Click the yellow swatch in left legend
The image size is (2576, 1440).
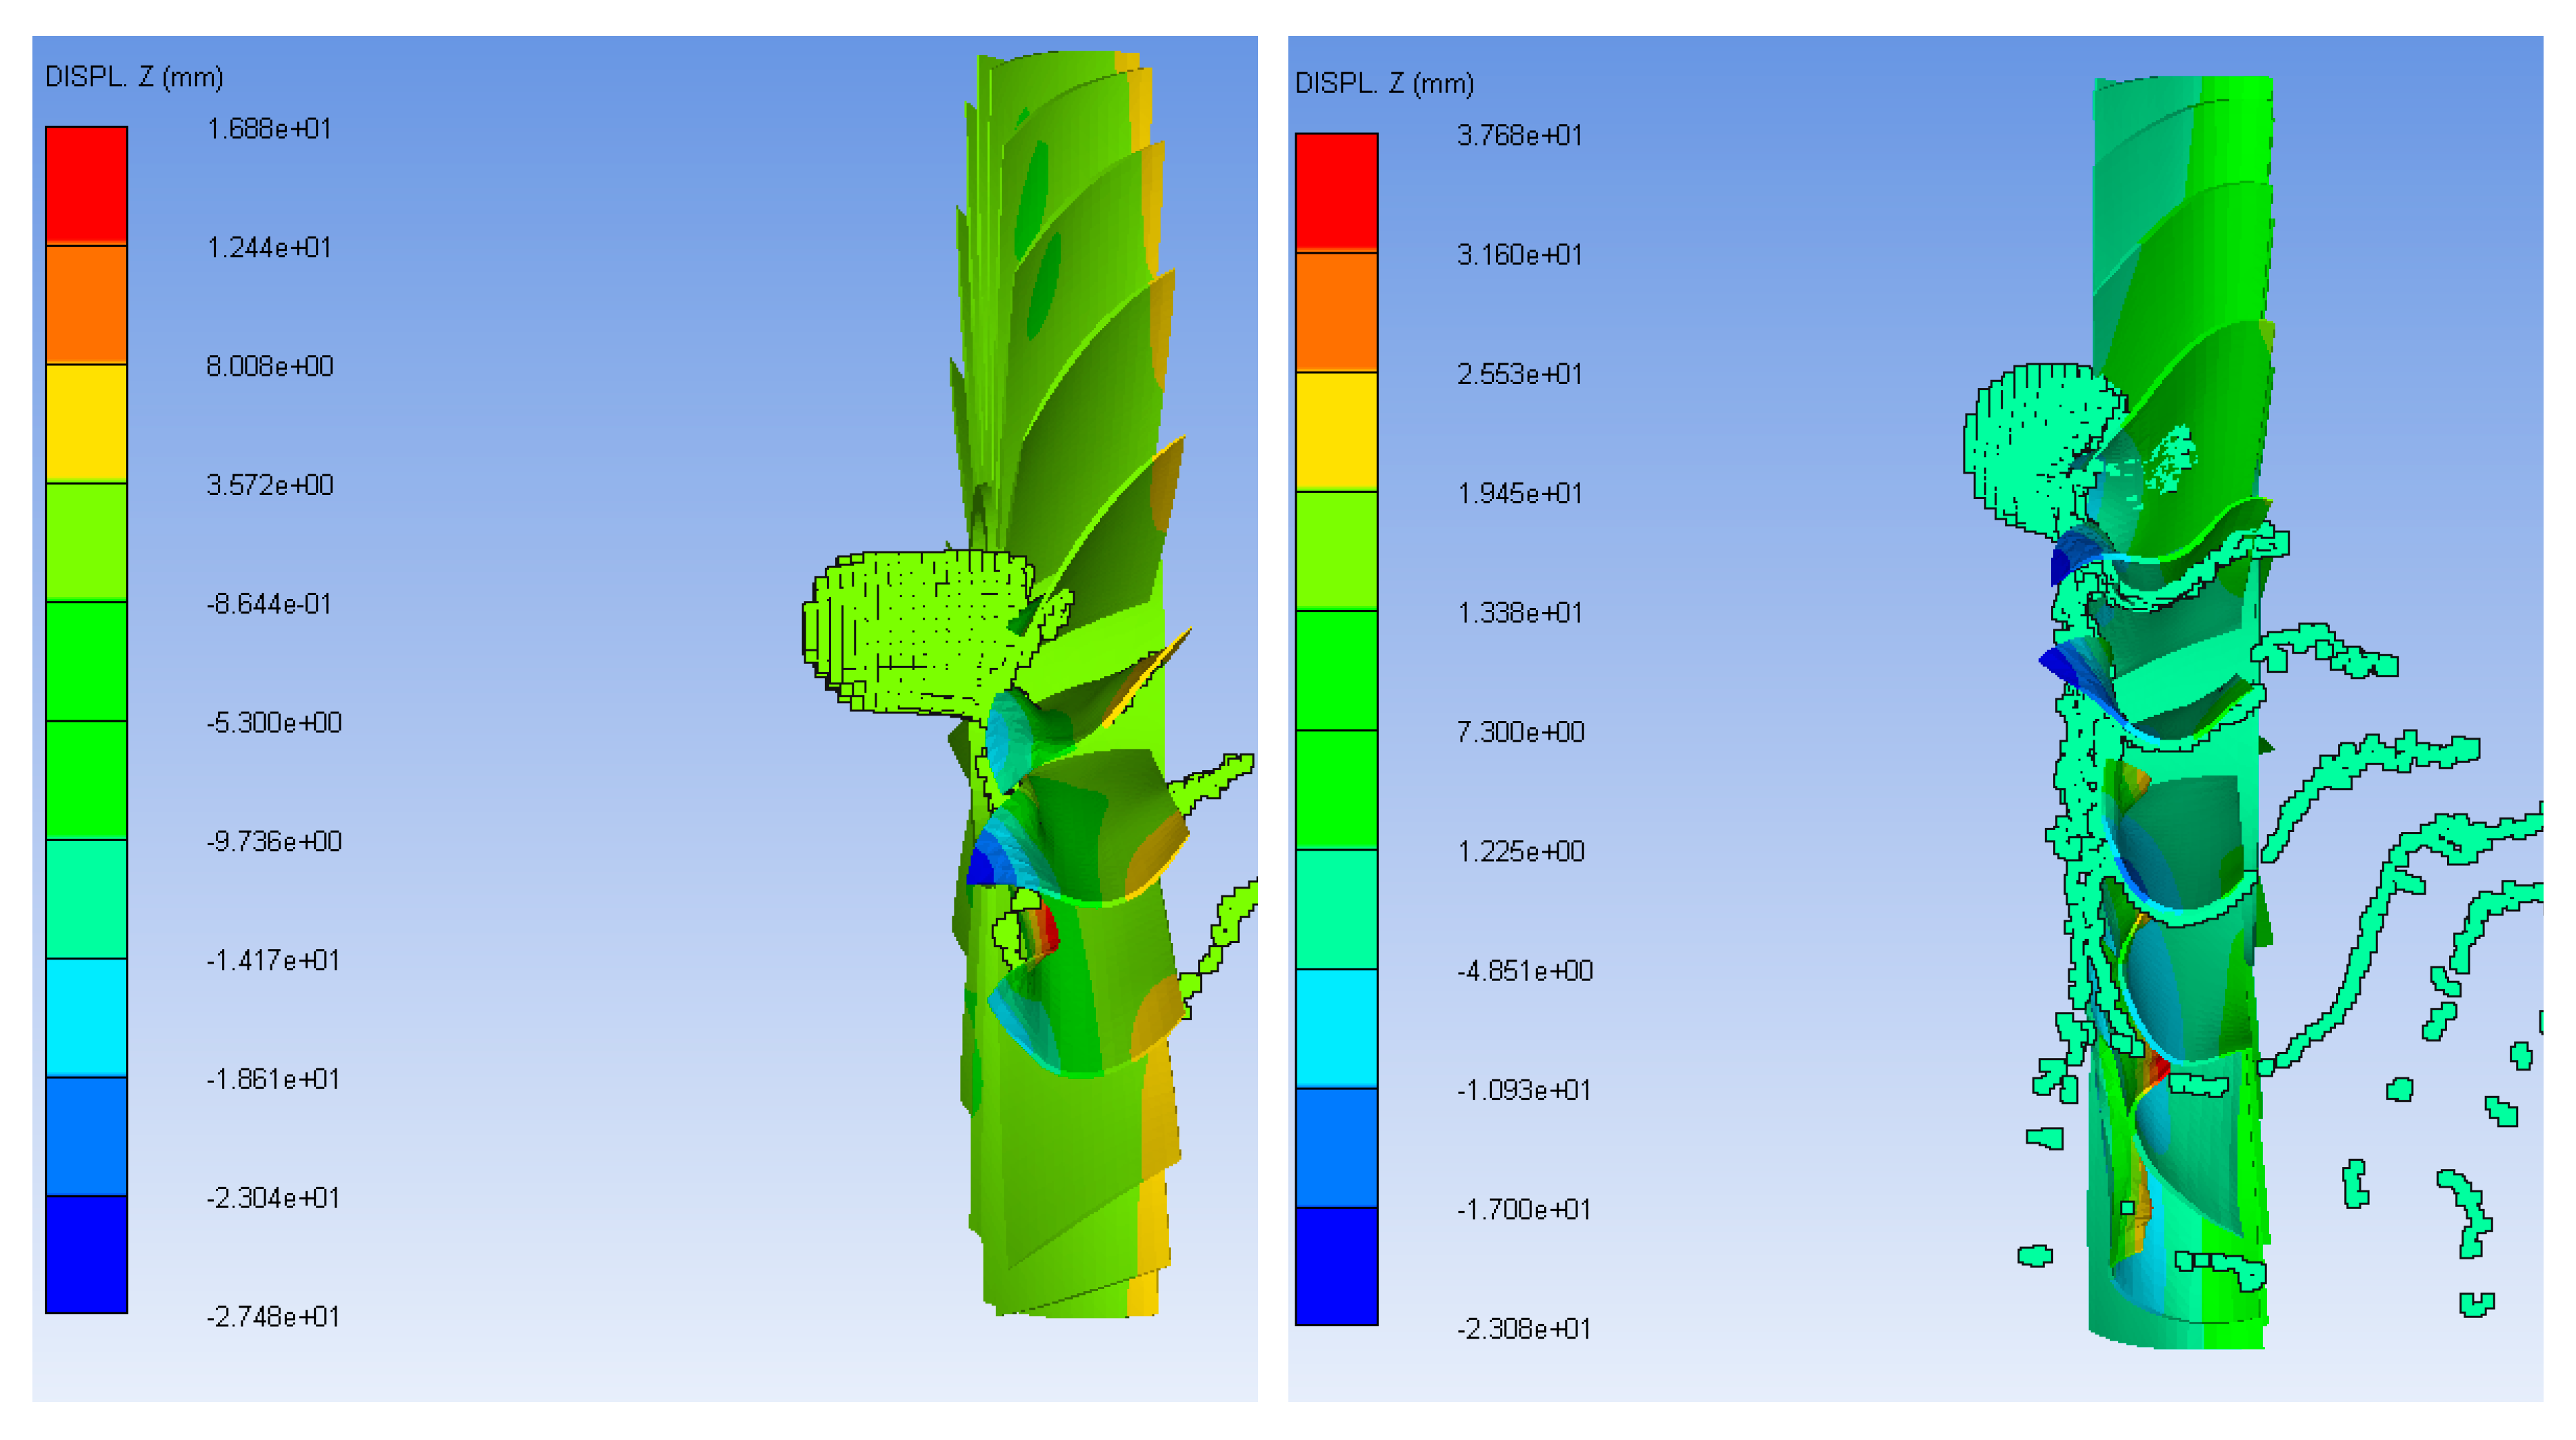pos(86,423)
